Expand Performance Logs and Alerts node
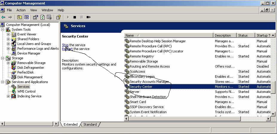 8,49
